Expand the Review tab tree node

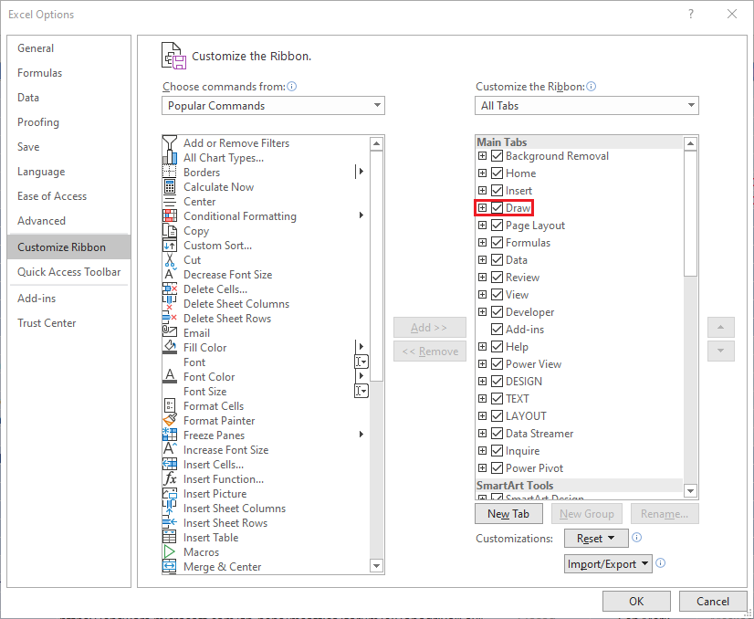(x=482, y=277)
